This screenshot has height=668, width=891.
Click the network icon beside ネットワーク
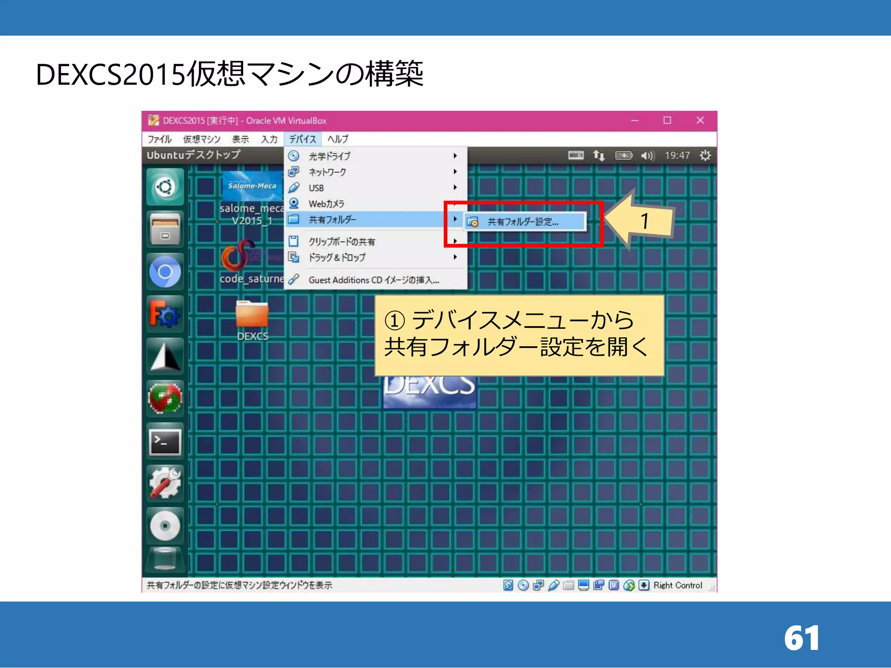point(294,171)
